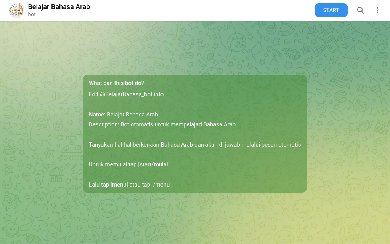Image resolution: width=390 pixels, height=244 pixels.
Task: Click the bot's profile avatar
Action: tap(17, 10)
